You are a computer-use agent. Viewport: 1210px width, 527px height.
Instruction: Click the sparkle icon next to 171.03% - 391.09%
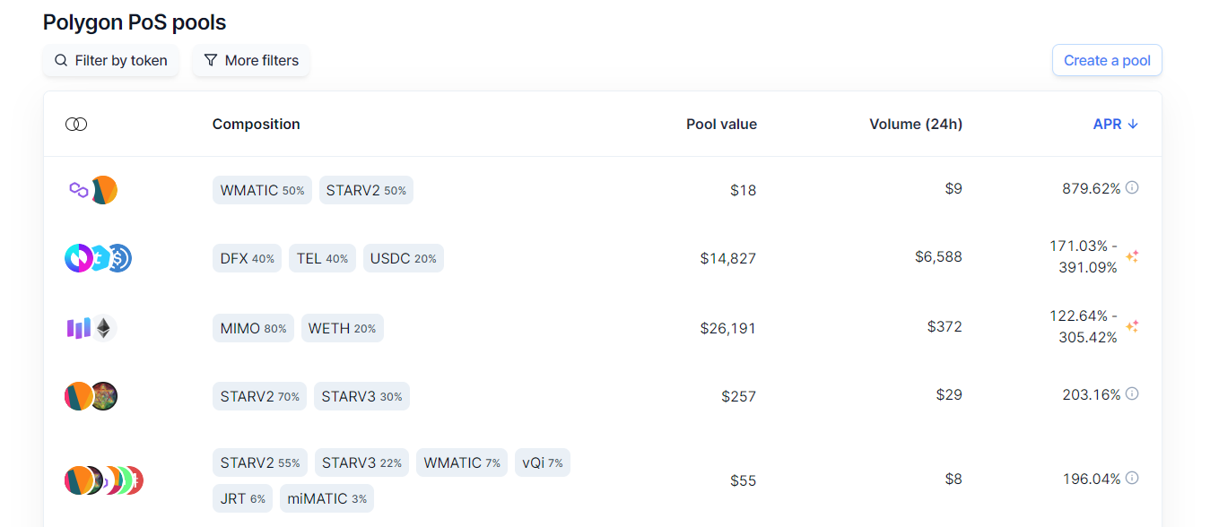1132,257
